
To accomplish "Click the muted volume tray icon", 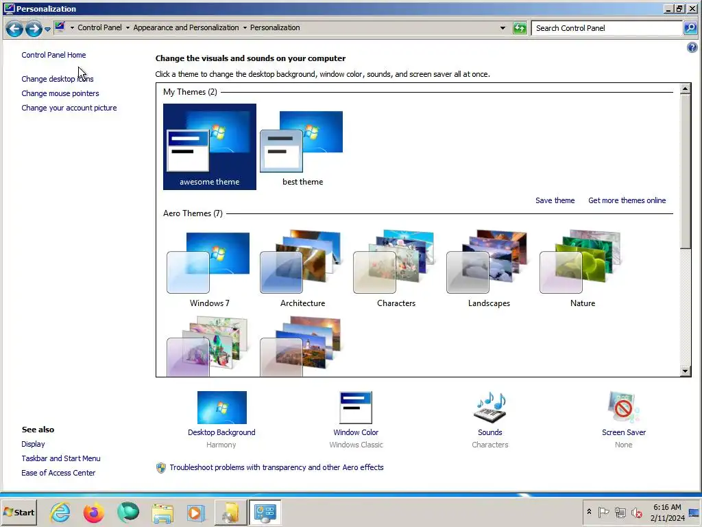I will [x=636, y=512].
